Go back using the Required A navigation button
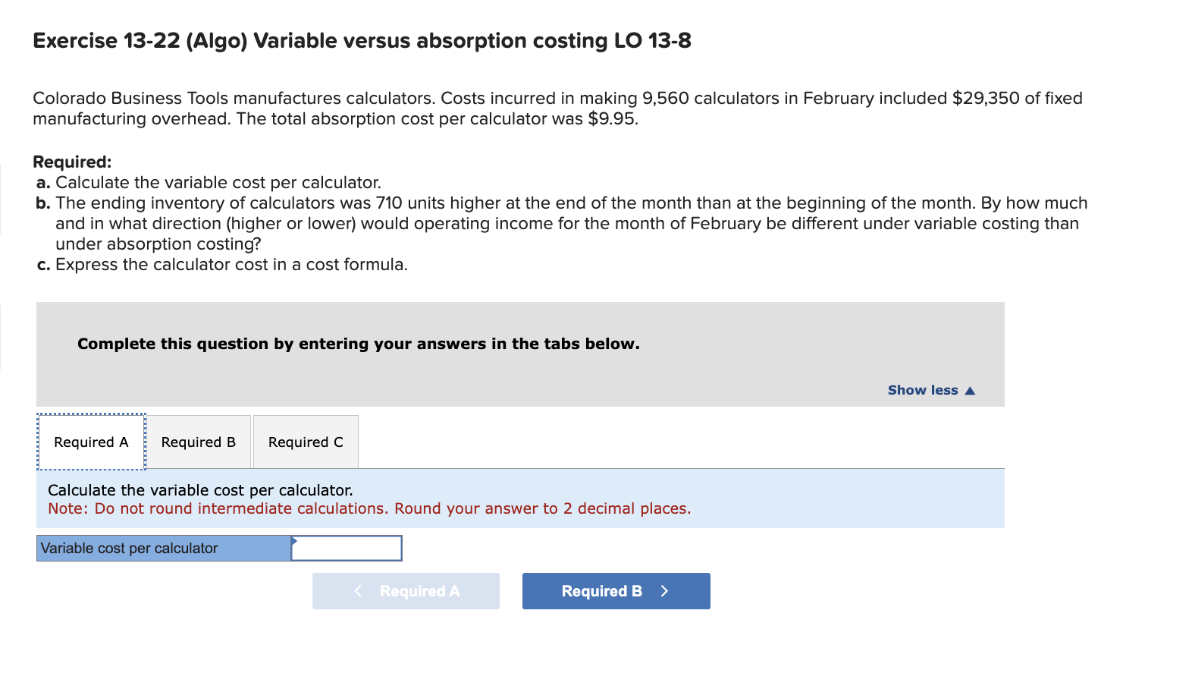 point(406,590)
